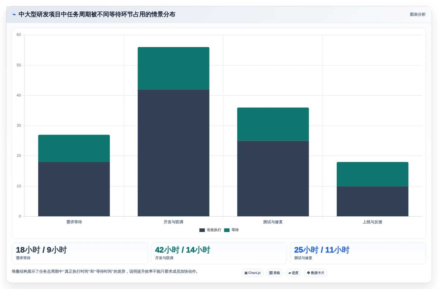The image size is (438, 289).
Task: Click the 需求等待 x-axis label
Action: 74,222
